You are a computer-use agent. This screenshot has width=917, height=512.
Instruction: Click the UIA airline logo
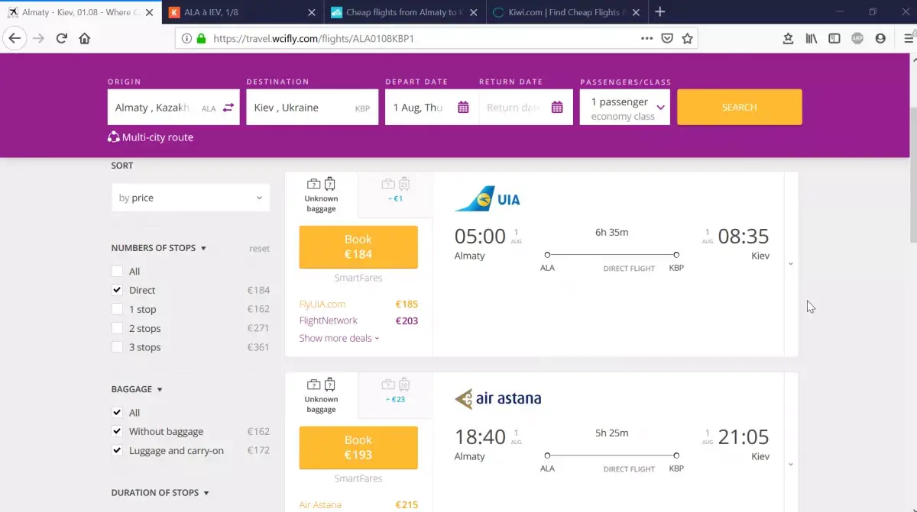coord(488,199)
